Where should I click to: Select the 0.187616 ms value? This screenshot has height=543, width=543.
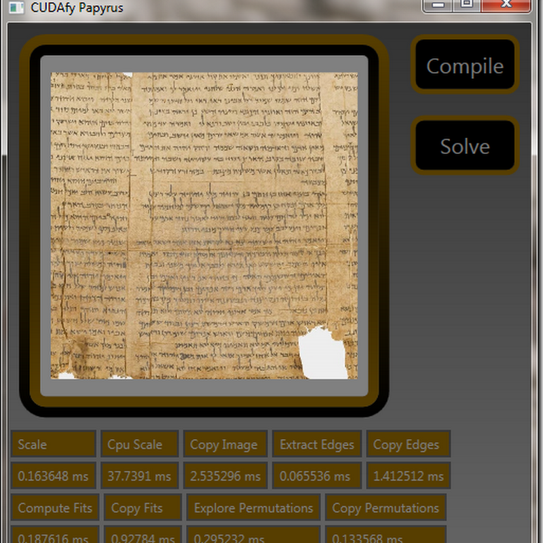pos(55,535)
